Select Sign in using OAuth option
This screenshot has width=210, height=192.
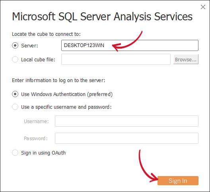(15, 153)
